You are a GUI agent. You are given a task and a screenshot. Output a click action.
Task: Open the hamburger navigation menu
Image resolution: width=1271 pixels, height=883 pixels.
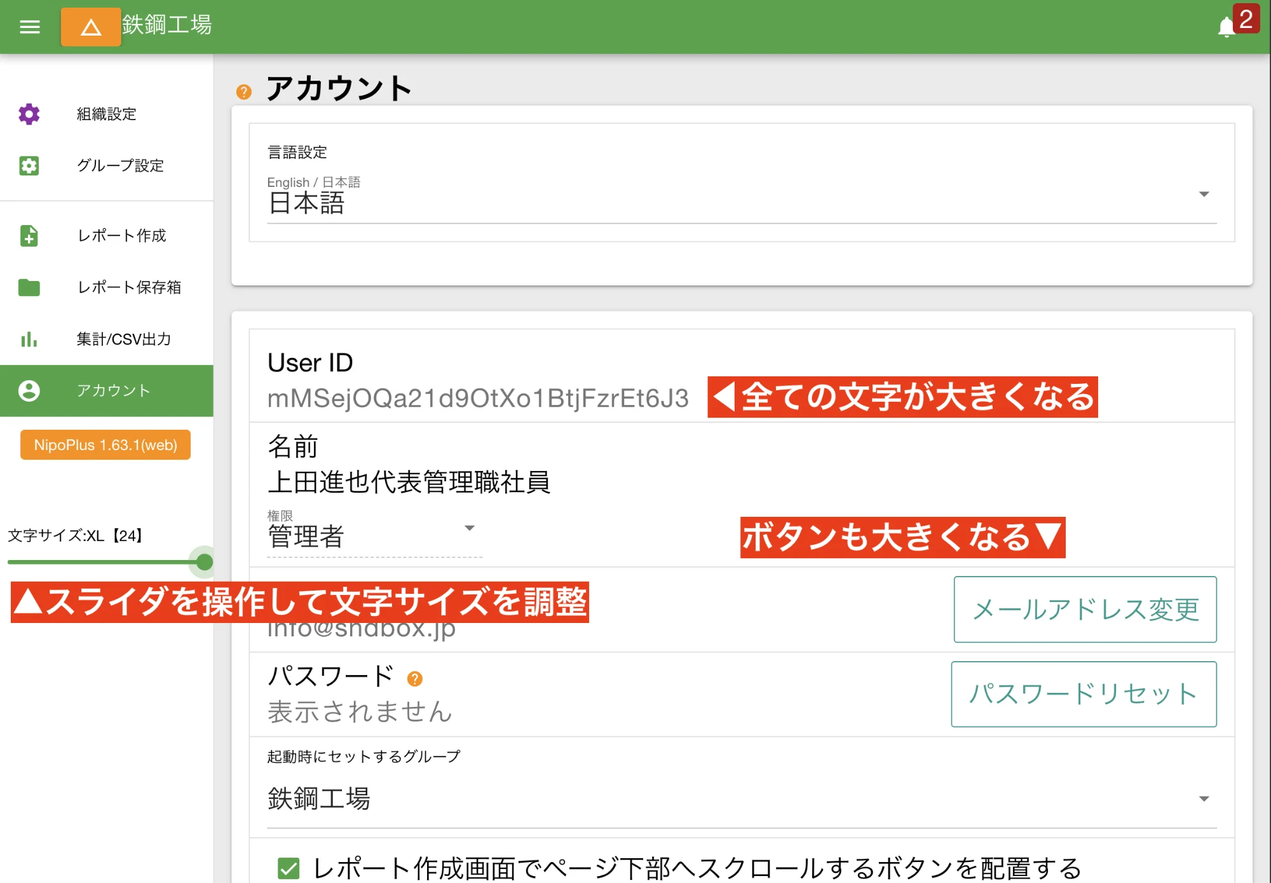[x=29, y=27]
